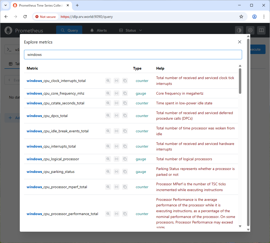The height and width of the screenshot is (243, 270).
Task: Click the 'Not secure' site info chip
Action: [45, 17]
